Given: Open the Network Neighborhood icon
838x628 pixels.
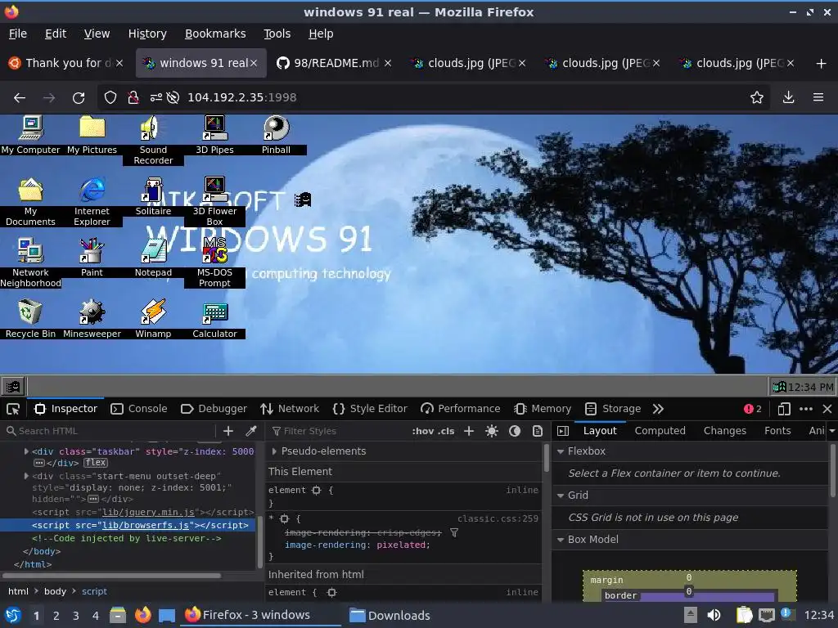Looking at the screenshot, I should tap(30, 262).
